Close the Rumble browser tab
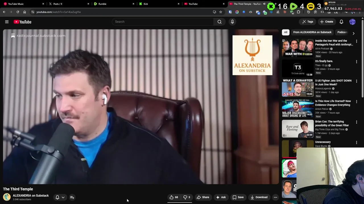 [x=133, y=4]
